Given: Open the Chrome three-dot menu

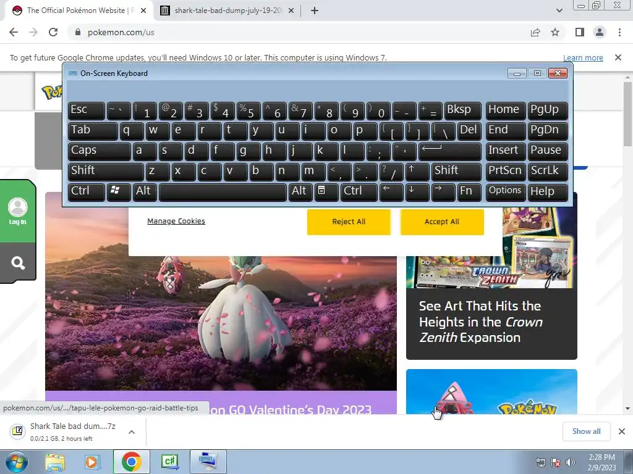Looking at the screenshot, I should pos(619,32).
